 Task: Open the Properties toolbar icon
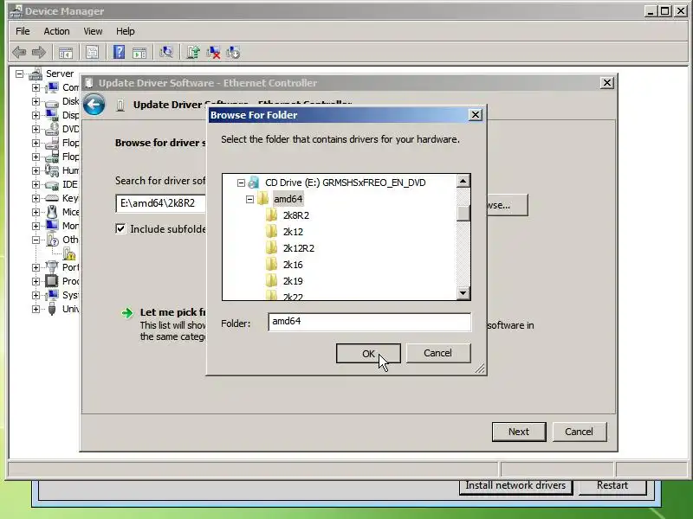click(92, 53)
